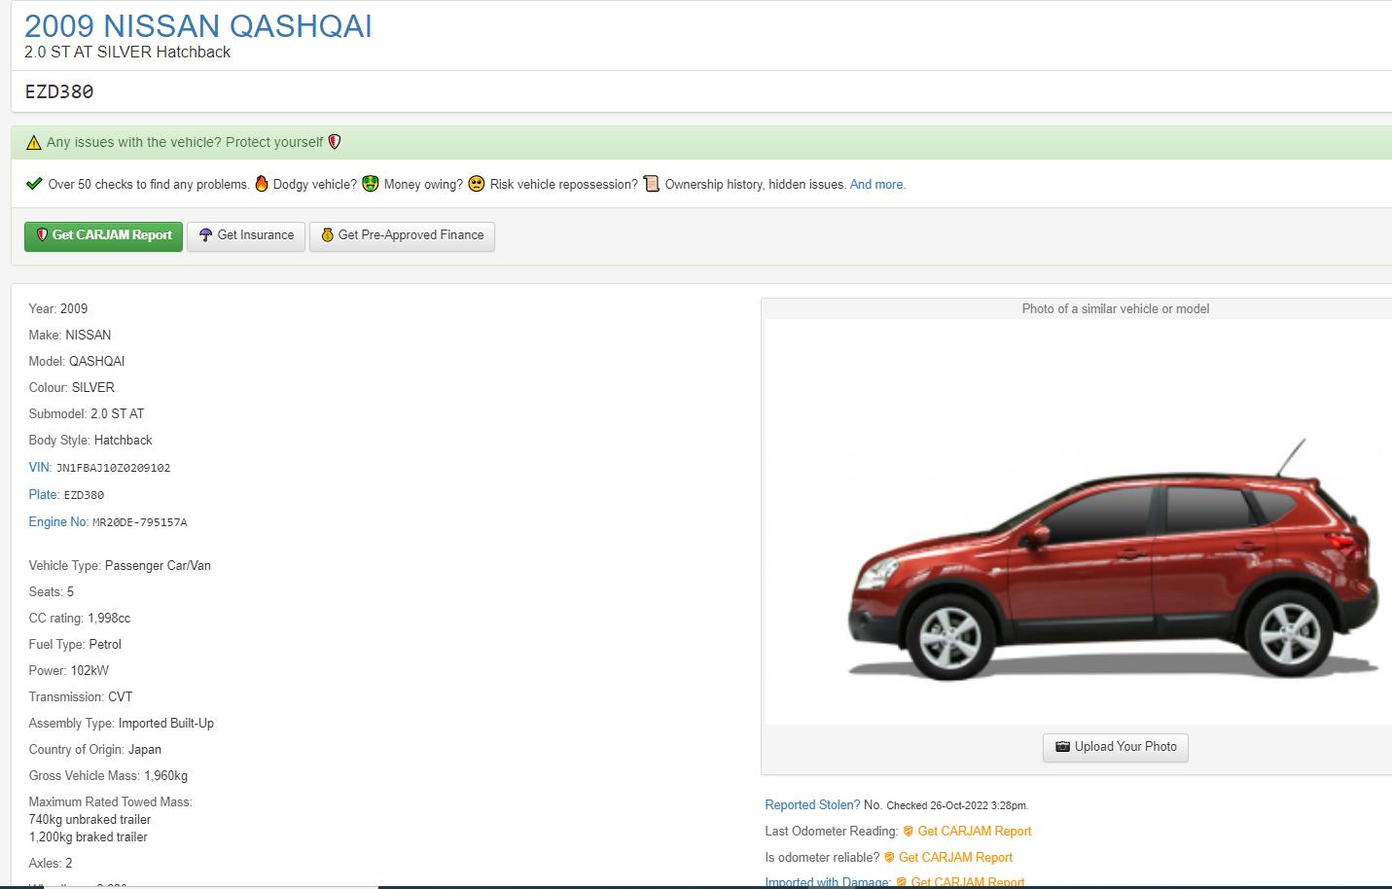
Task: Open the 'Reported Stolen?' link
Action: point(811,804)
